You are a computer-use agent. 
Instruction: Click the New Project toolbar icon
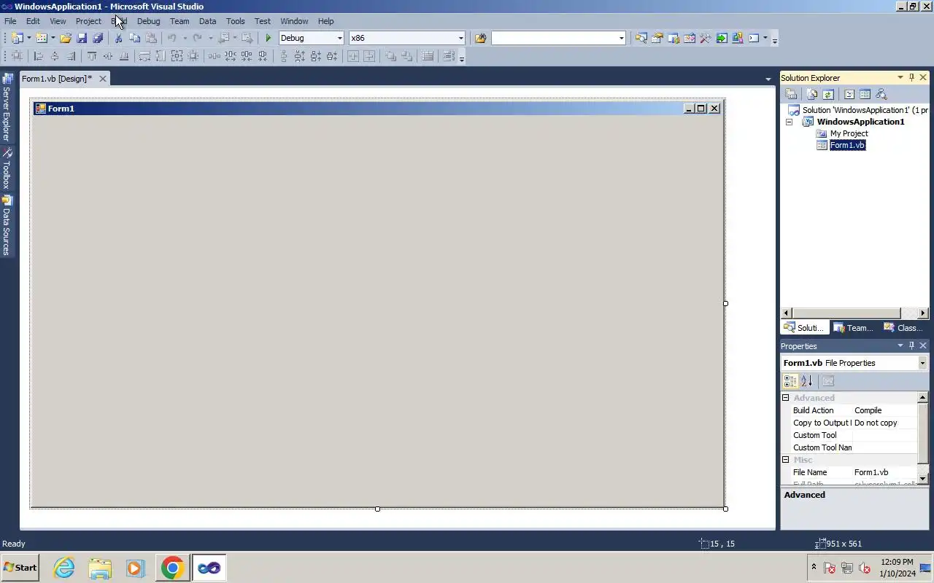pos(17,38)
